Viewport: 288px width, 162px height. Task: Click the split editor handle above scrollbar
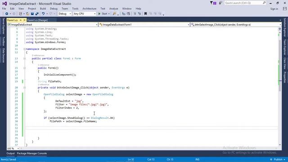click(x=280, y=29)
